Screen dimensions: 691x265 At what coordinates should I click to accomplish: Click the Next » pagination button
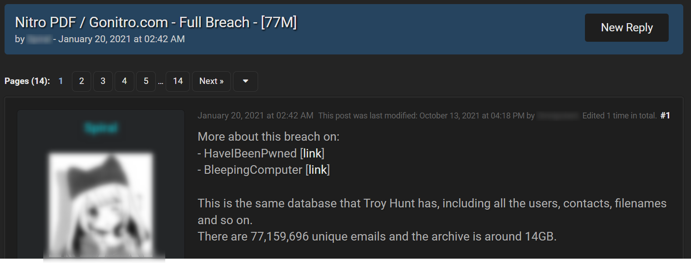(x=211, y=81)
